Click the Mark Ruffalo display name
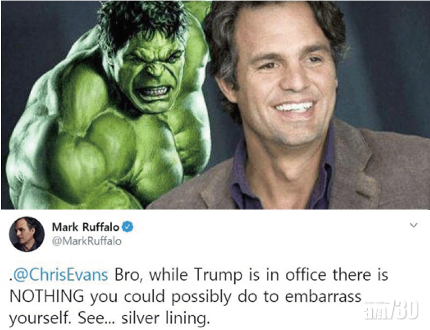 coord(85,227)
